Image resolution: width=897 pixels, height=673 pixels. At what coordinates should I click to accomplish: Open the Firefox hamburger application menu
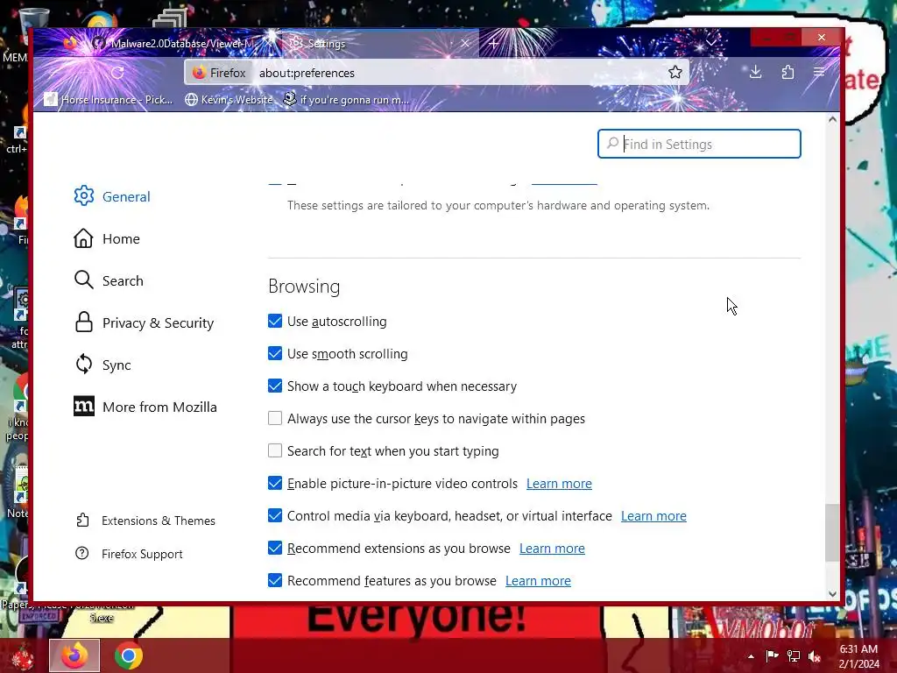(819, 72)
